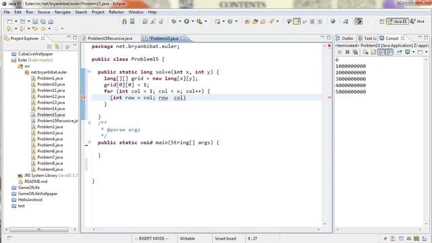Open the Source menu
Viewport: 432px width, 243px height.
click(x=44, y=12)
